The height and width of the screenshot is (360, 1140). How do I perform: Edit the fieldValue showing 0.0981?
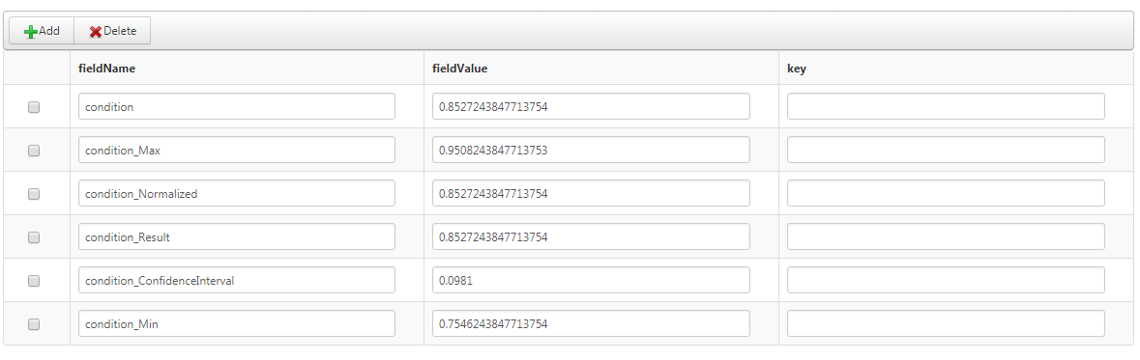[x=591, y=281]
